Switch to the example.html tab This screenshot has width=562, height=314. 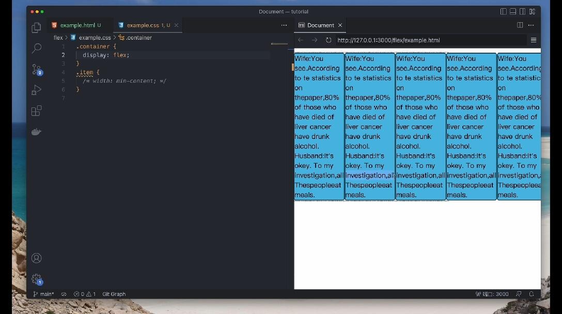coord(77,25)
